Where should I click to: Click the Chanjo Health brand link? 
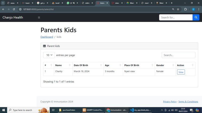coord(13,17)
